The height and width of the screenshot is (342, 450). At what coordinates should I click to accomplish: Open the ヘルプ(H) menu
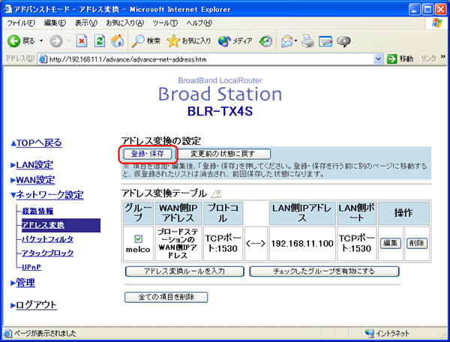(199, 23)
